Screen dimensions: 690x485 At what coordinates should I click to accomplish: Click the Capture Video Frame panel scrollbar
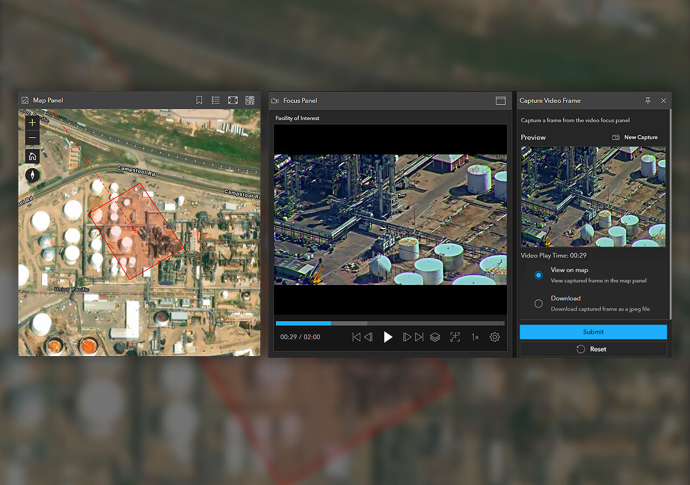click(x=670, y=214)
